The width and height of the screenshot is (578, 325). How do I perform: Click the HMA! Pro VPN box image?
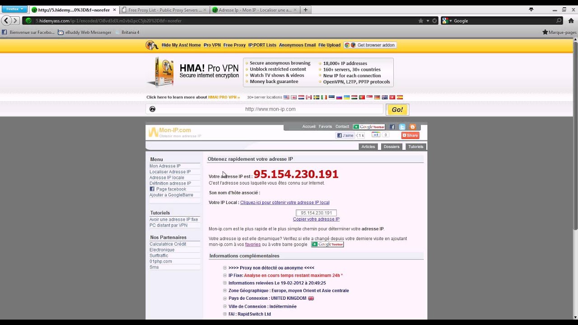(x=161, y=71)
